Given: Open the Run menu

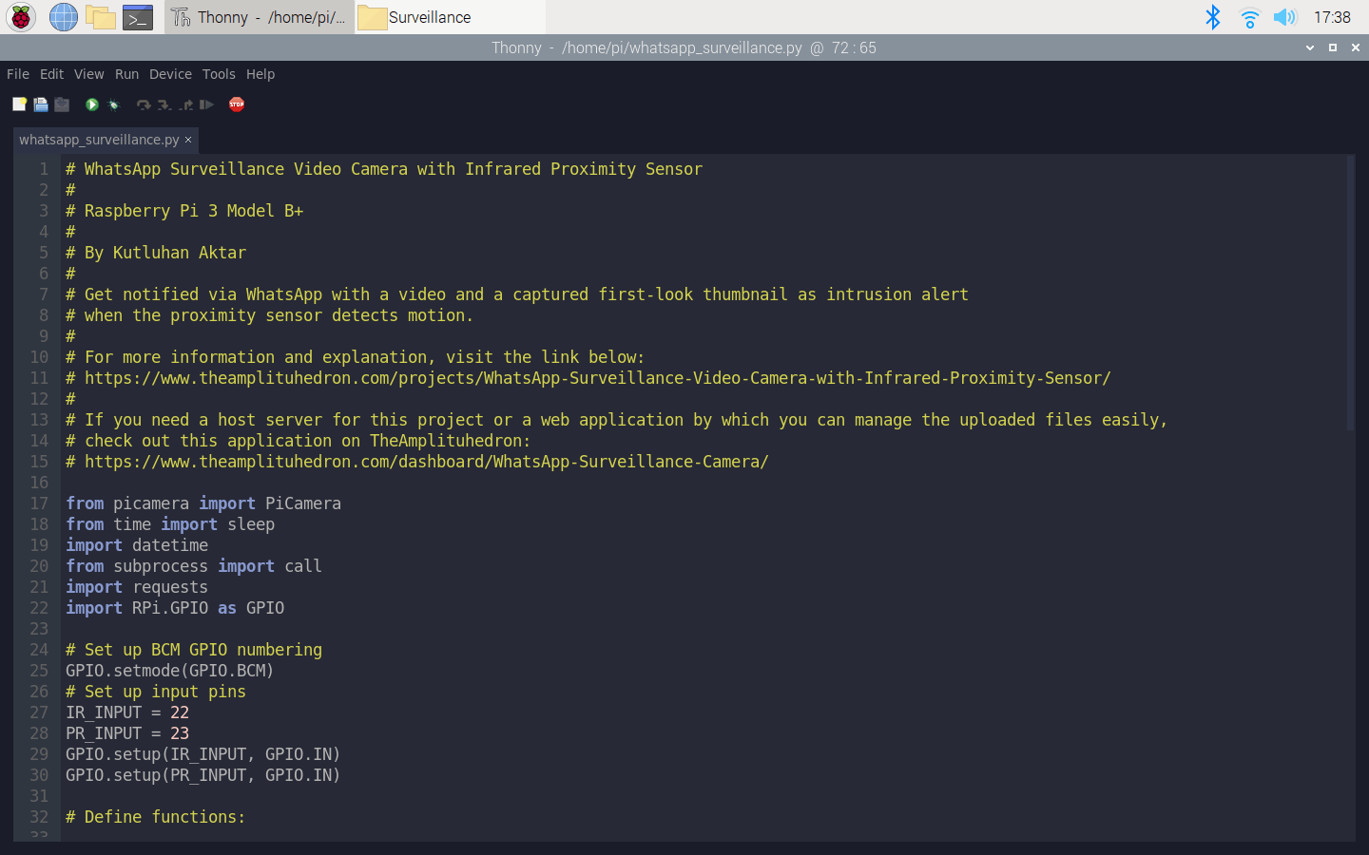Looking at the screenshot, I should point(126,74).
